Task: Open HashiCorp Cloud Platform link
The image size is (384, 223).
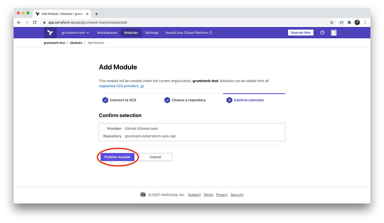Action: [189, 32]
